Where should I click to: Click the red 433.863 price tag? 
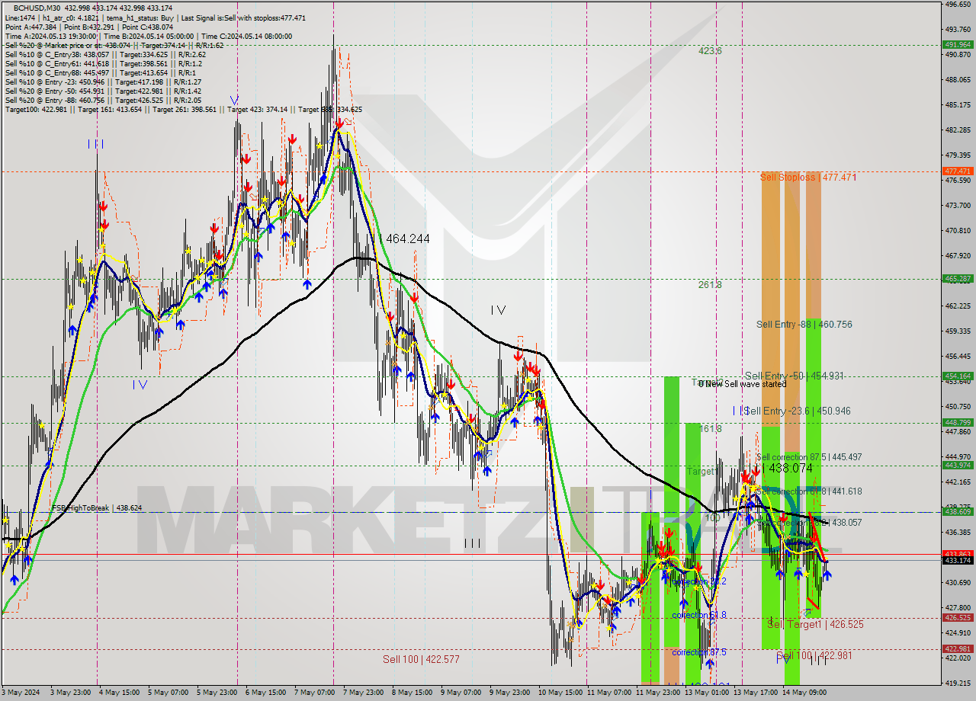(x=958, y=554)
